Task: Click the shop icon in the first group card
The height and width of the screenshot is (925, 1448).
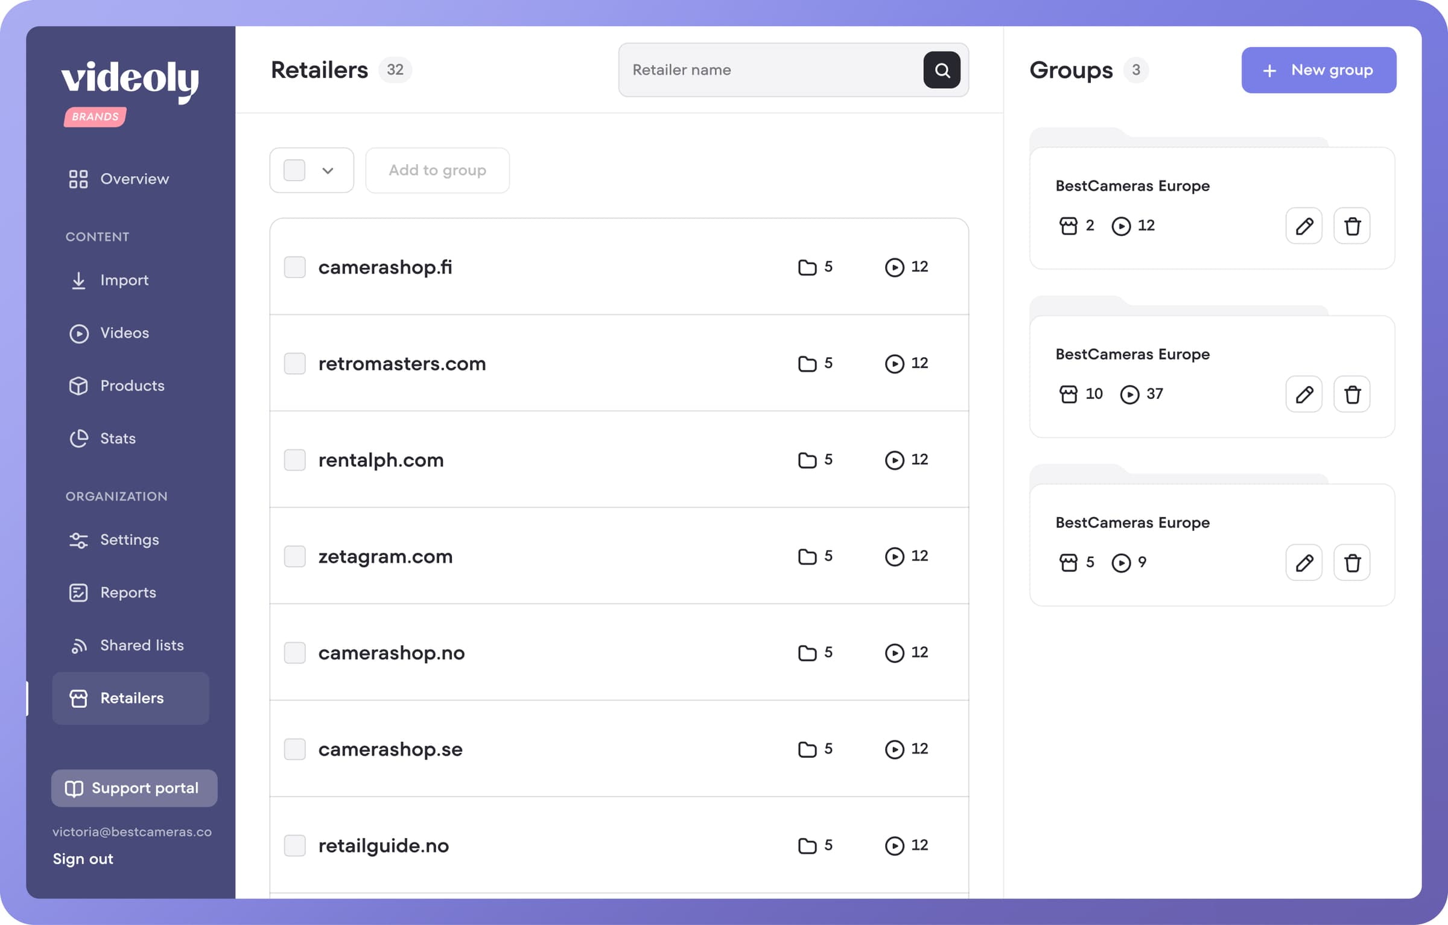Action: coord(1068,226)
